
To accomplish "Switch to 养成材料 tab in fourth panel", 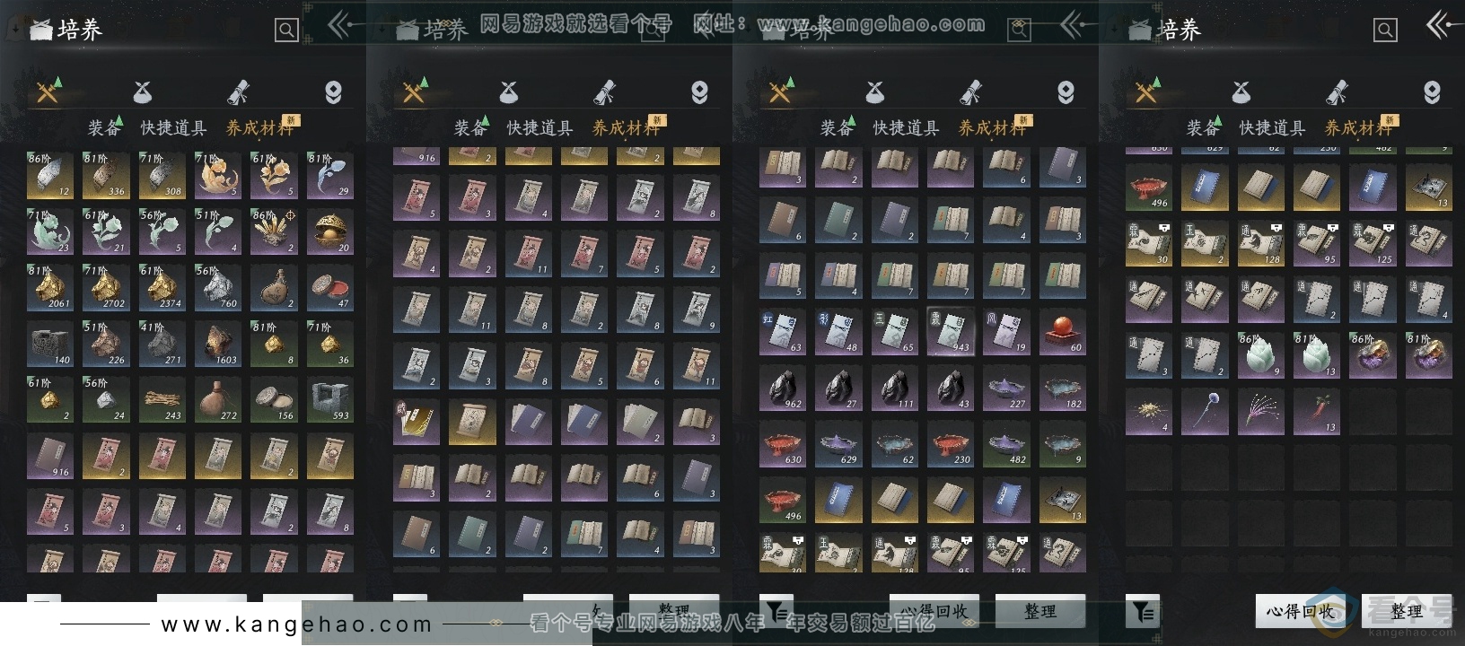I will [x=1358, y=128].
